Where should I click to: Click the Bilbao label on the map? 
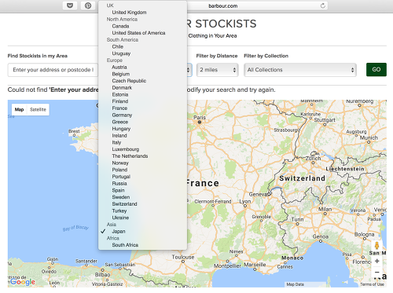point(102,274)
